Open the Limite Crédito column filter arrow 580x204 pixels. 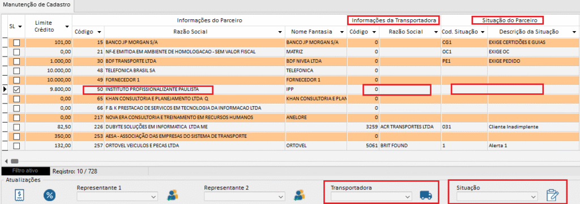[x=67, y=27]
